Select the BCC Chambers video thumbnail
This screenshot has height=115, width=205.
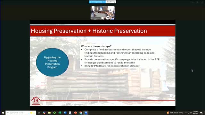pyautogui.click(x=102, y=13)
